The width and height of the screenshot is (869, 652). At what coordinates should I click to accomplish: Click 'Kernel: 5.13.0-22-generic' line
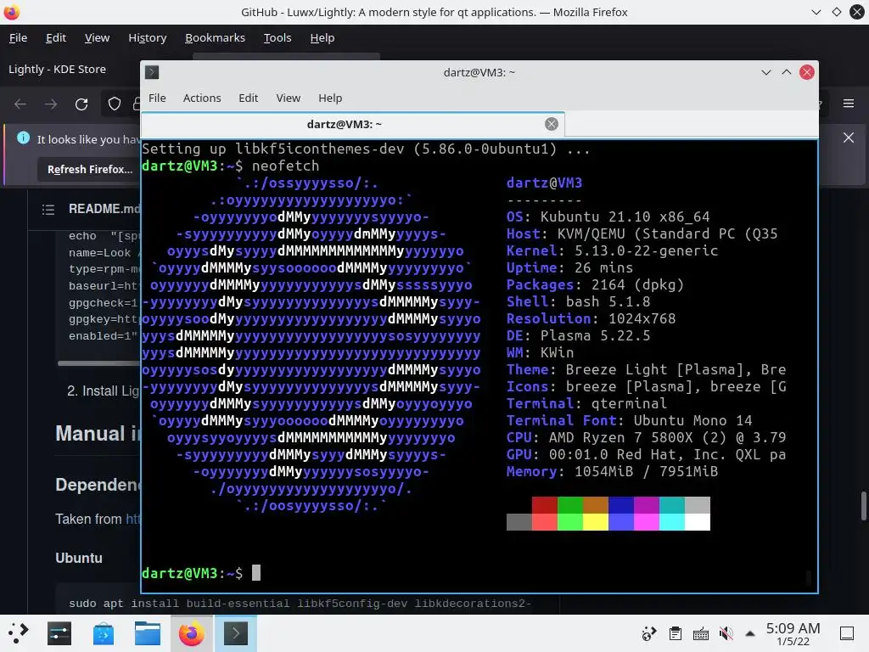612,250
